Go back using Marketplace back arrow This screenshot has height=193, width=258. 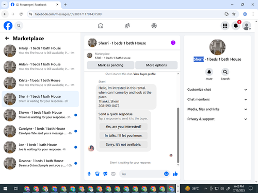tap(7, 38)
